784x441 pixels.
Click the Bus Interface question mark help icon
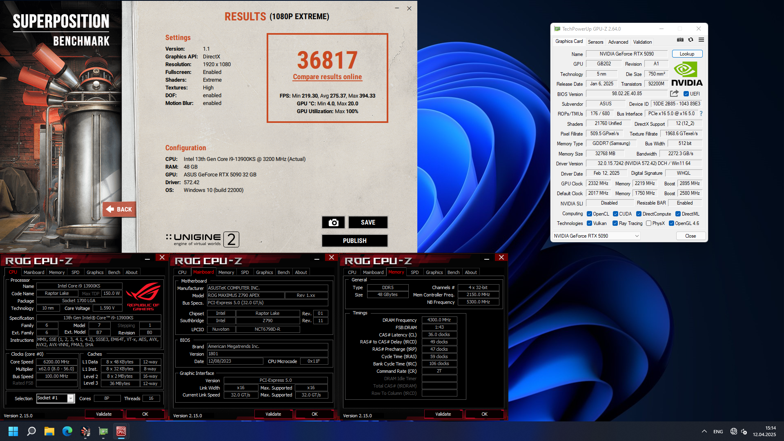point(701,114)
